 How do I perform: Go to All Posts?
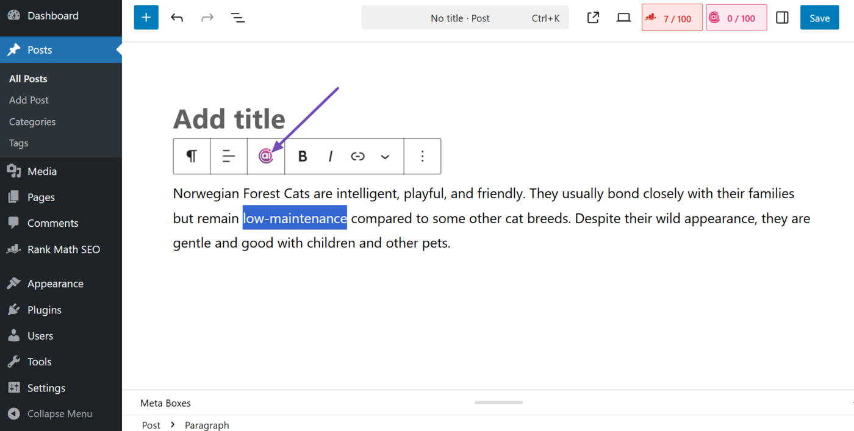tap(28, 79)
